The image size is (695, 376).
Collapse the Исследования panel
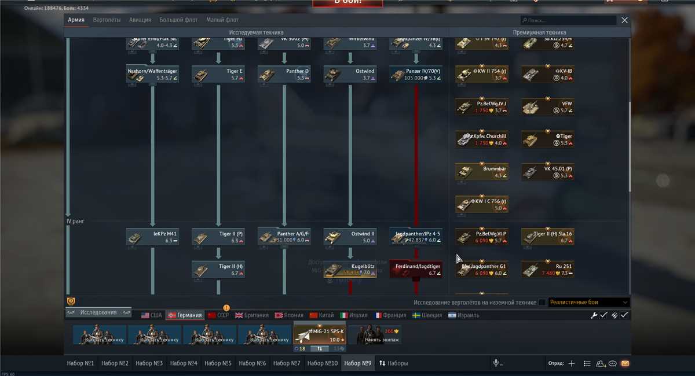tap(98, 312)
